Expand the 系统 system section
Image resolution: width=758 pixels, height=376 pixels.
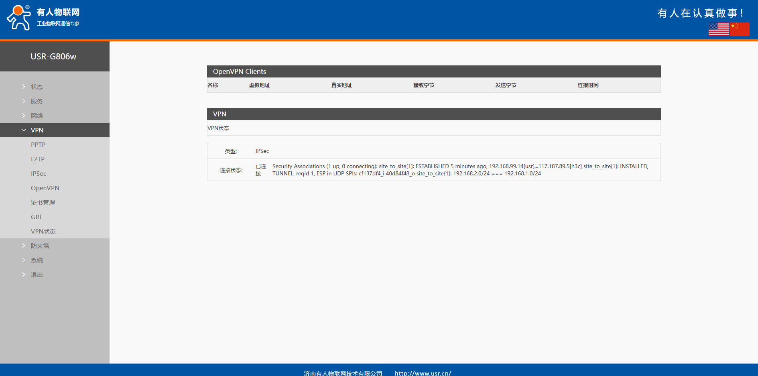pos(37,260)
